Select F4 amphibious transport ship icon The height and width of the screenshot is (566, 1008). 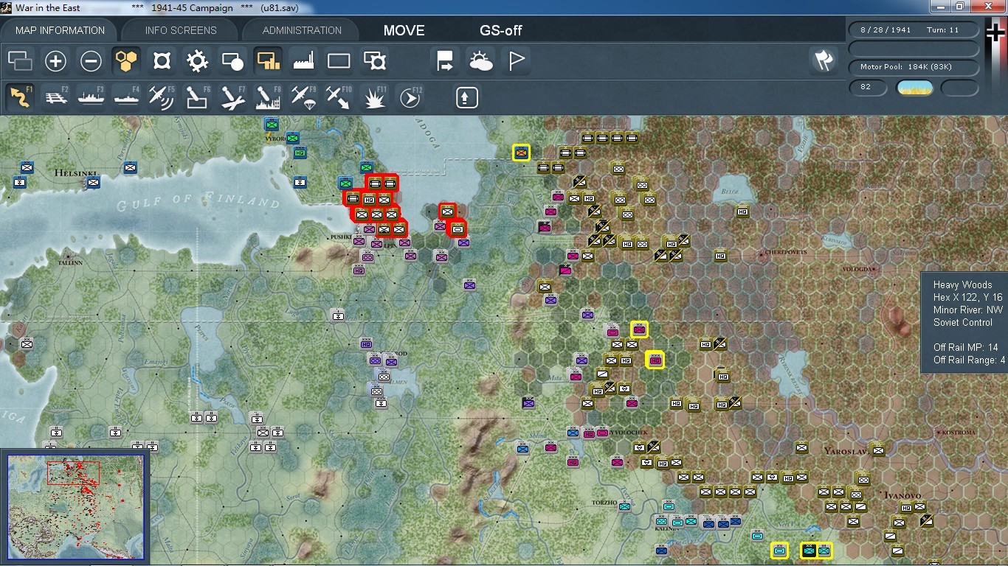point(126,97)
